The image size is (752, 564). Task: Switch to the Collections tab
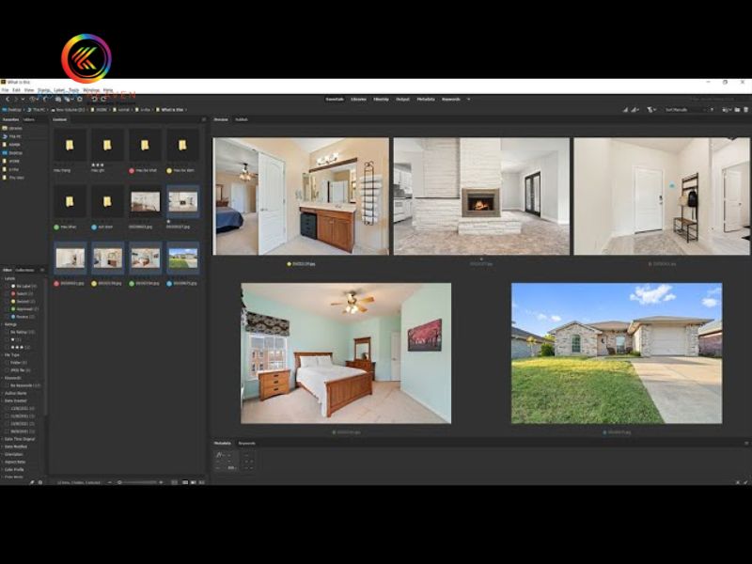point(25,270)
